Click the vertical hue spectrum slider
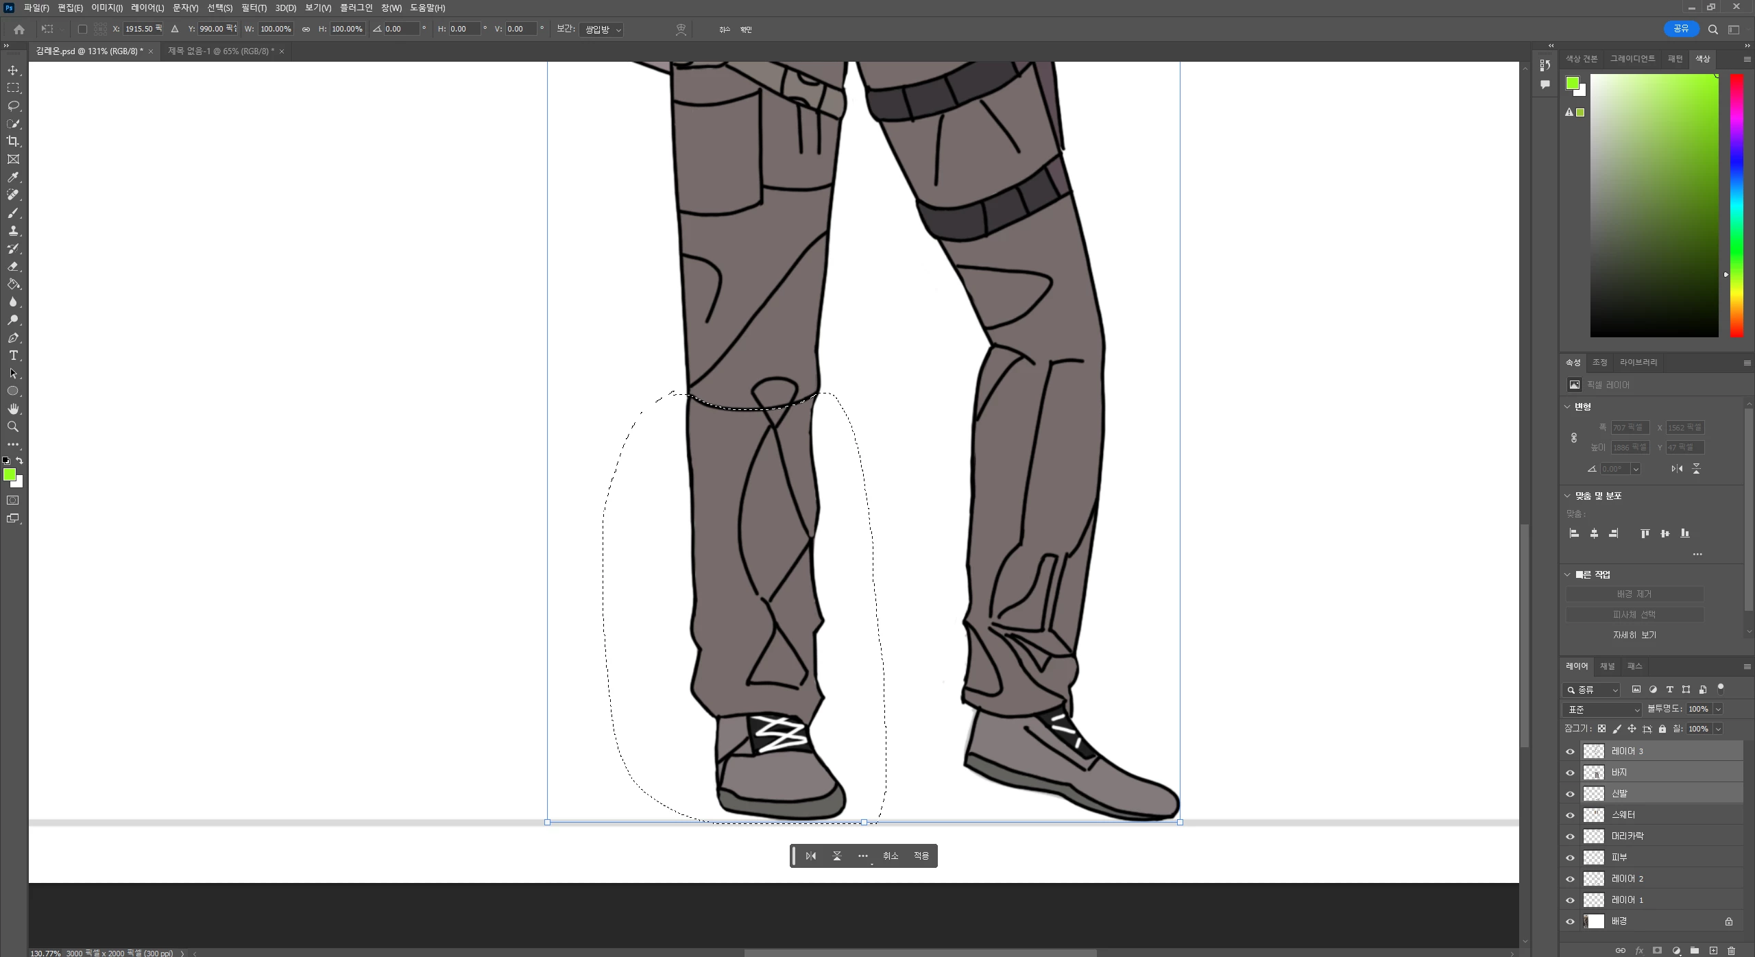 [1736, 206]
